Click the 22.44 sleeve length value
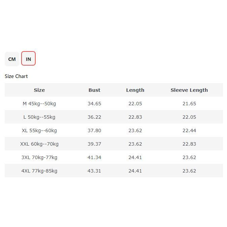227x227 pixels. click(x=189, y=130)
